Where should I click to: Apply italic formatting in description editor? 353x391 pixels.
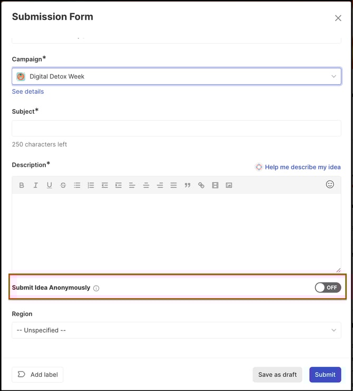coord(35,185)
